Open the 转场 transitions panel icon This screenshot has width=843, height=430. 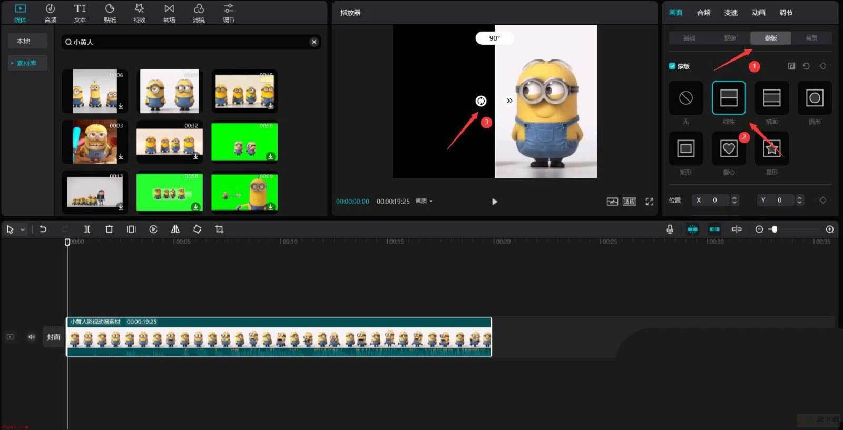pyautogui.click(x=169, y=13)
